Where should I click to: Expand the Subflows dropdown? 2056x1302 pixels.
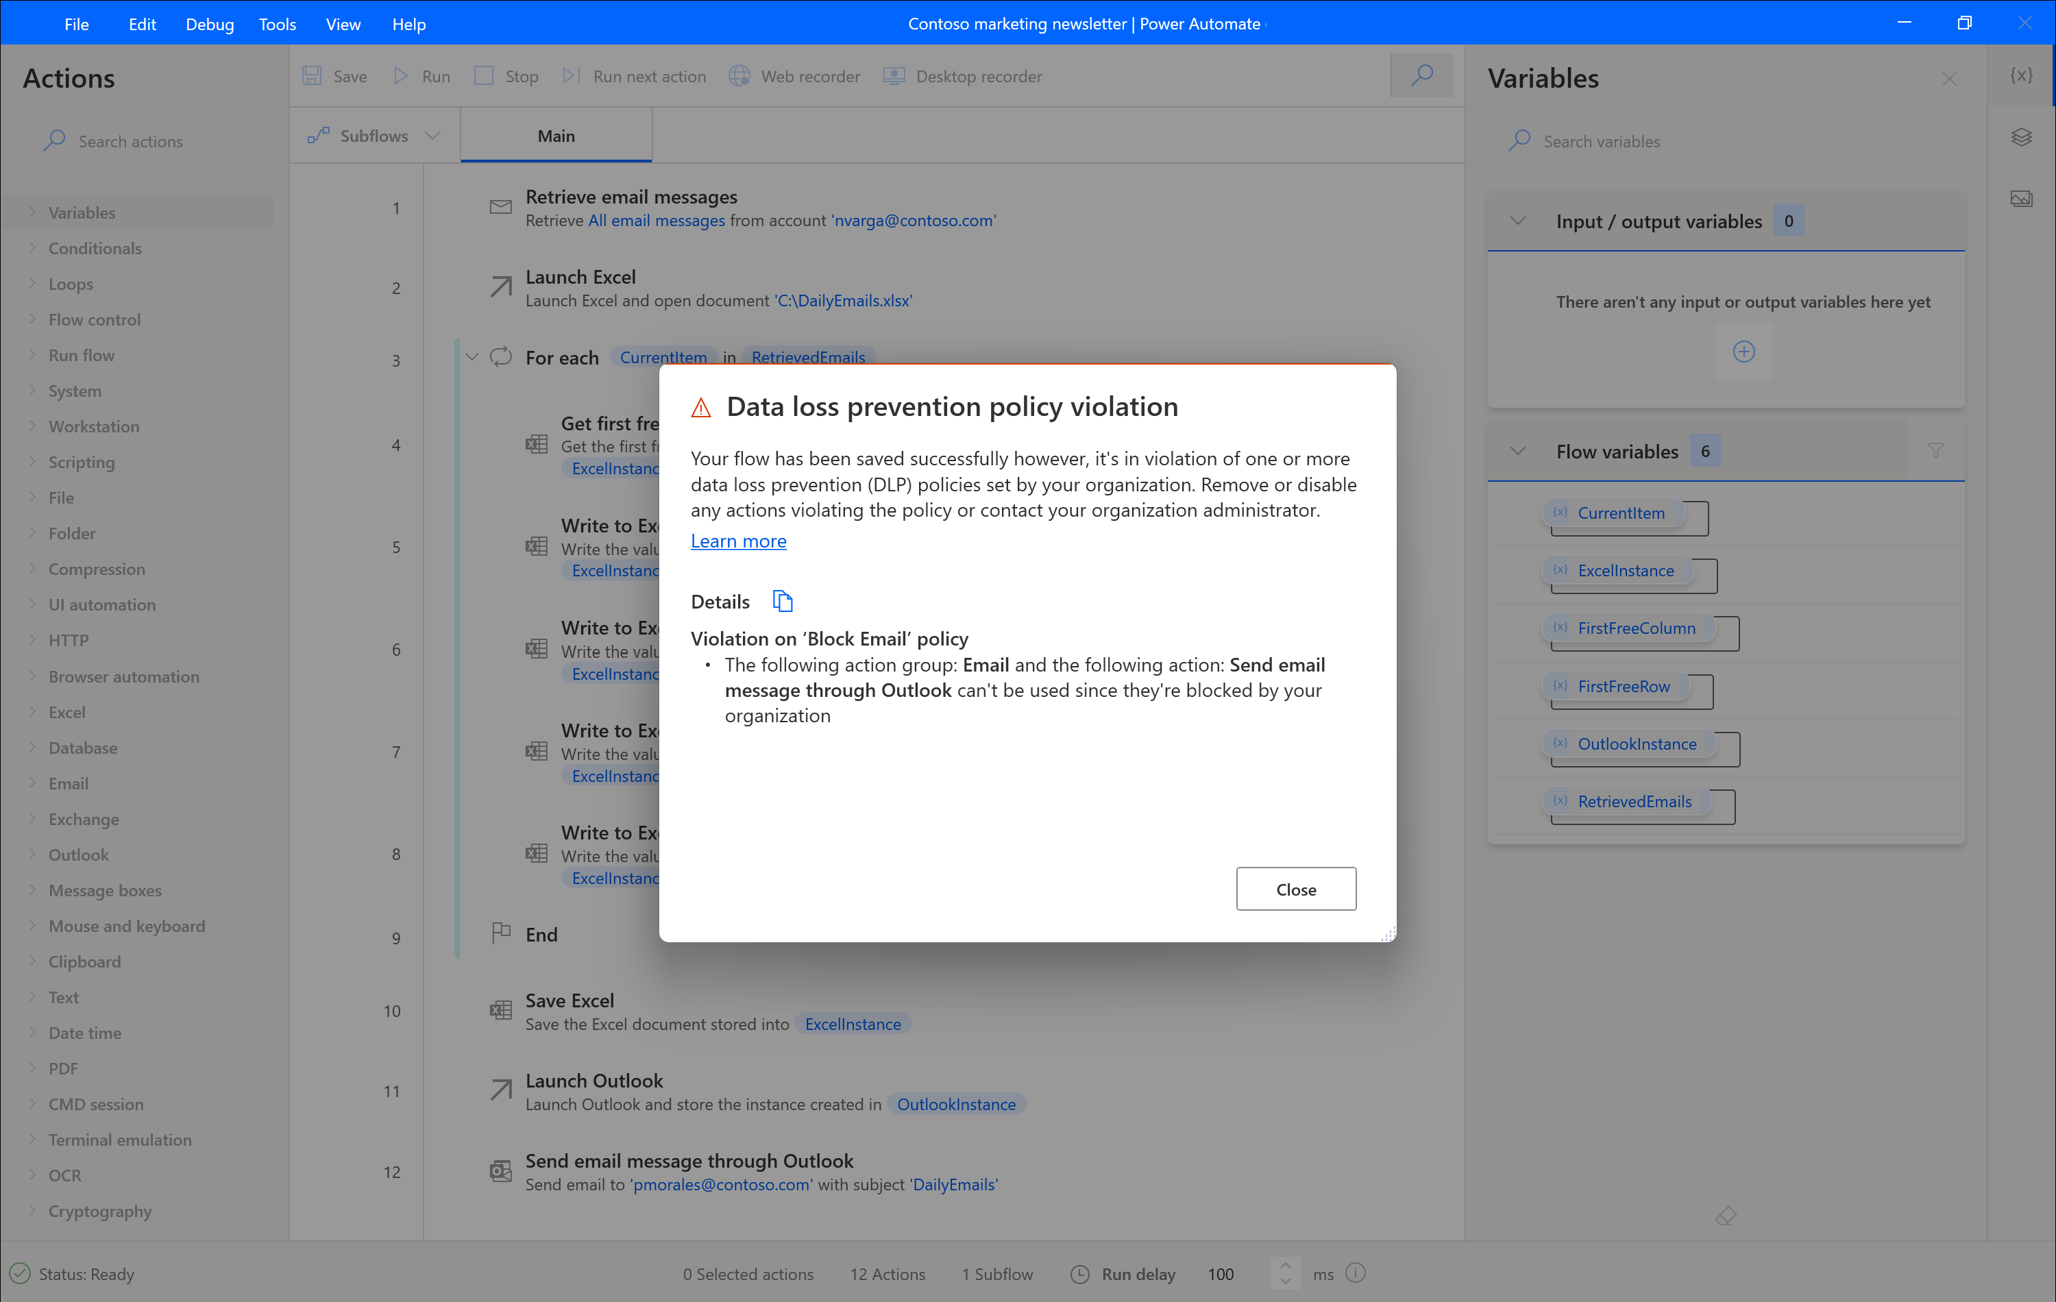[x=428, y=135]
